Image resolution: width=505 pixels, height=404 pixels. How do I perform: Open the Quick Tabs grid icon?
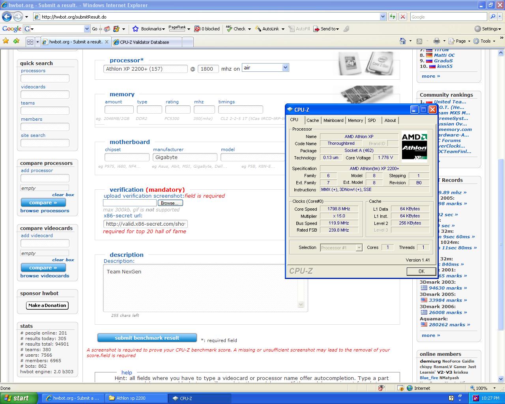point(30,41)
